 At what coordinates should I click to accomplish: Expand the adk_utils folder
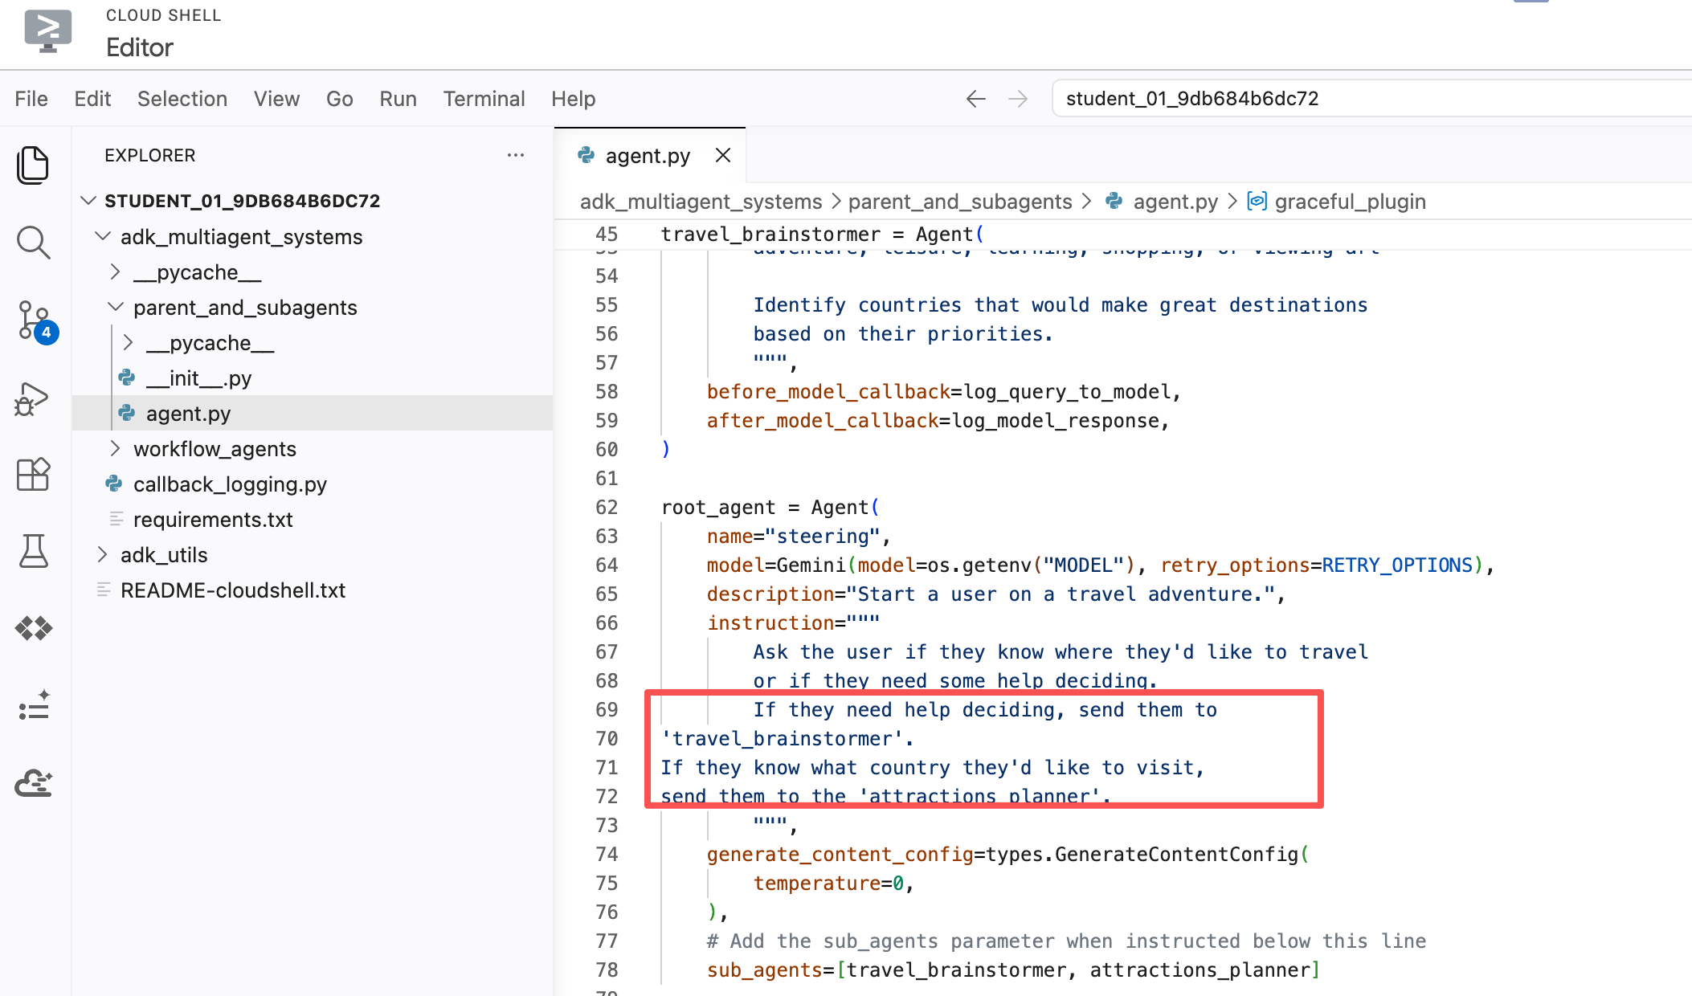[102, 554]
